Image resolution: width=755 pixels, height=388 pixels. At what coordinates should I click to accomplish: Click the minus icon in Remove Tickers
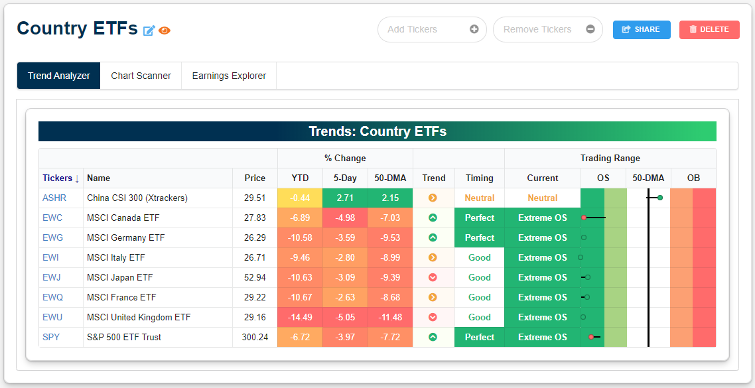point(590,29)
